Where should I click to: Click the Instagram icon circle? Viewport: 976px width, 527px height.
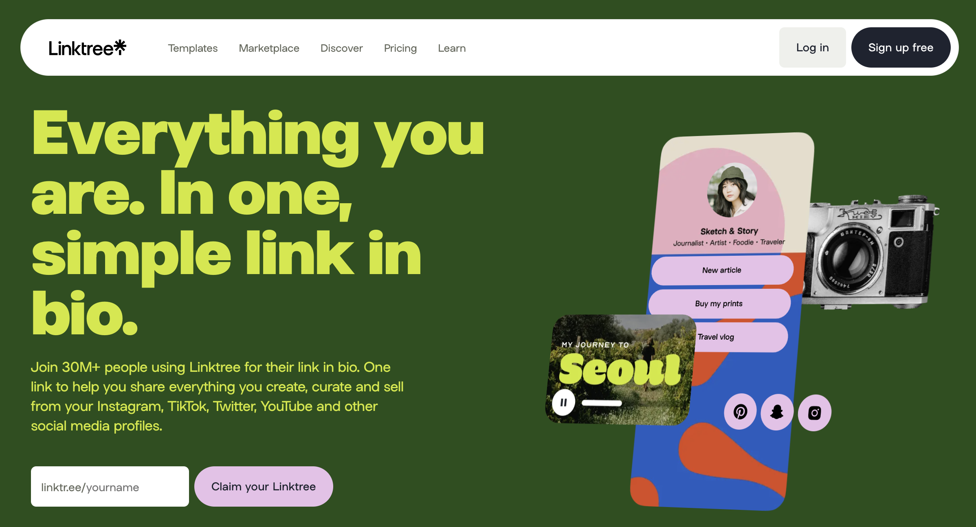coord(814,413)
